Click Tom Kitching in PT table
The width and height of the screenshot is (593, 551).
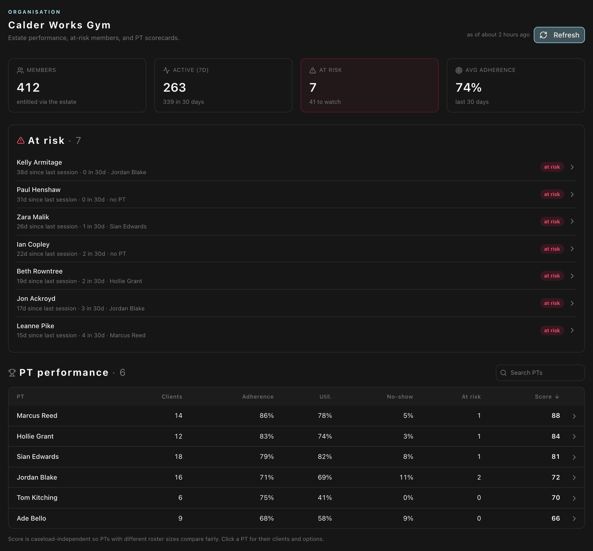pos(37,497)
